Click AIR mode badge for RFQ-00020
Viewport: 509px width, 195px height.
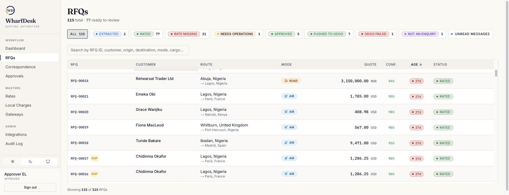(x=289, y=112)
